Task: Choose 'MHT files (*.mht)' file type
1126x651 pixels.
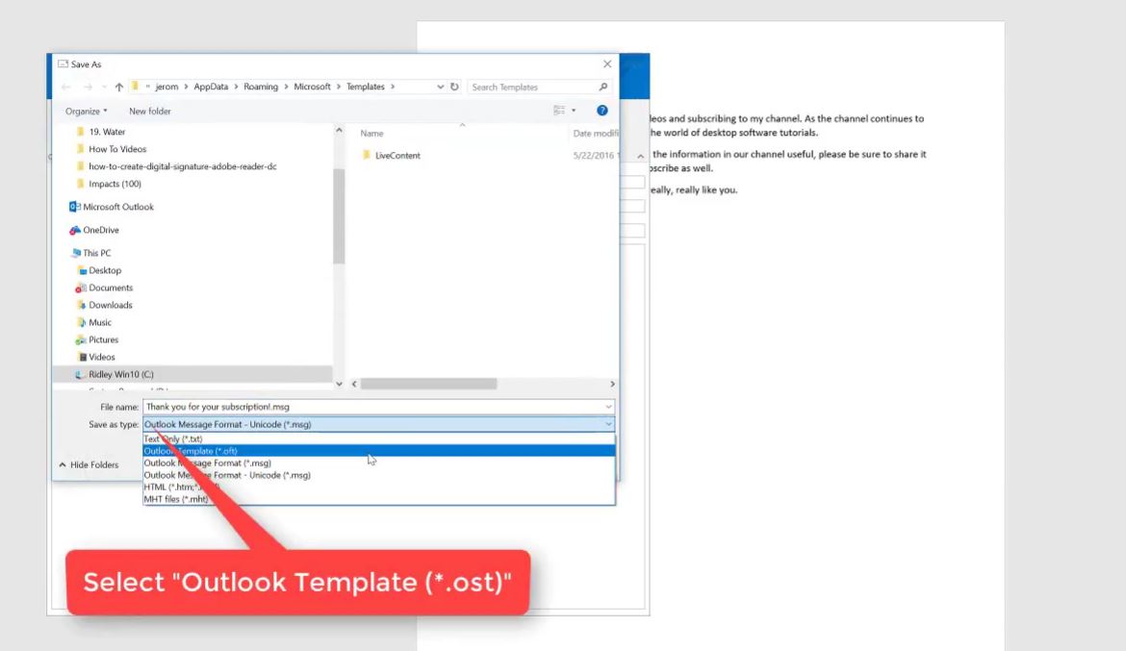Action: 378,499
